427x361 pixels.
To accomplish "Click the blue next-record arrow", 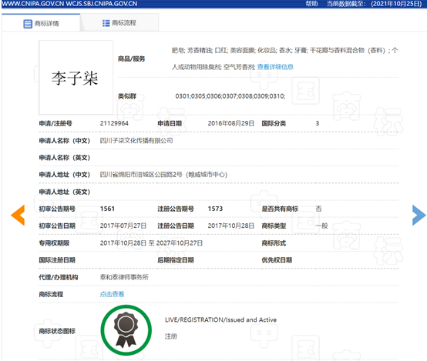I will (419, 216).
